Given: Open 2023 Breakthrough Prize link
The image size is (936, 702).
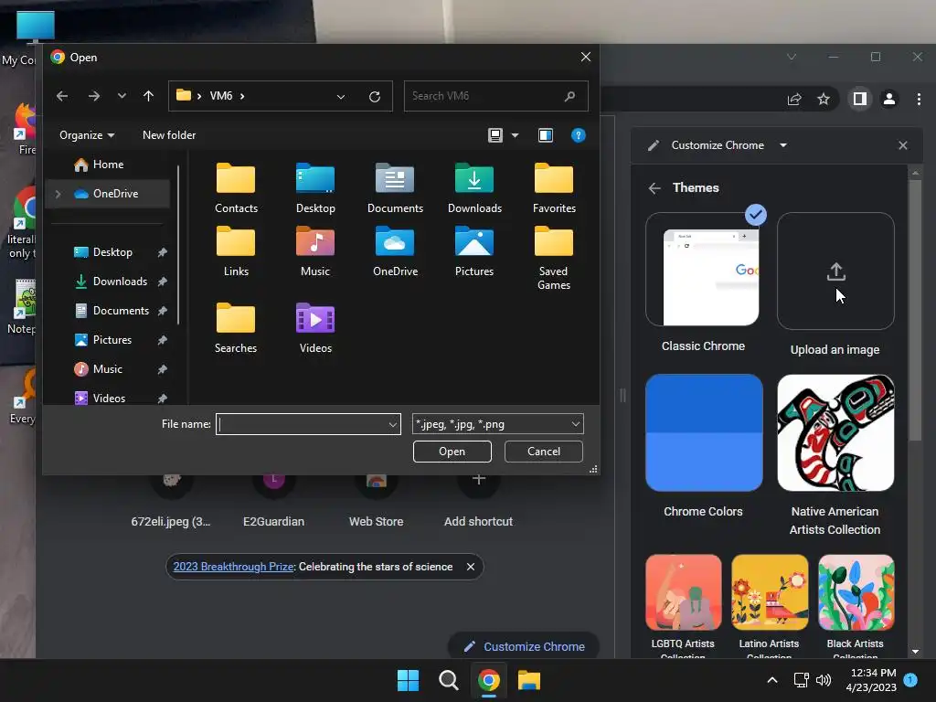Looking at the screenshot, I should [233, 567].
